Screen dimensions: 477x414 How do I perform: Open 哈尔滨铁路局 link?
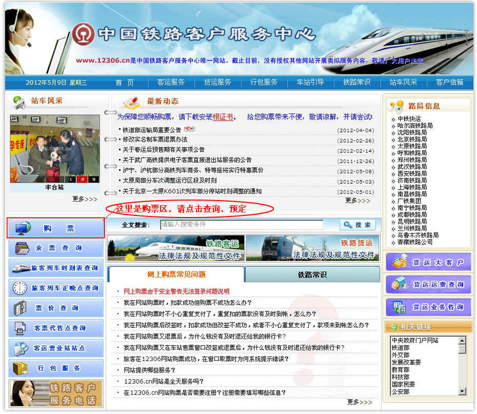[415, 125]
